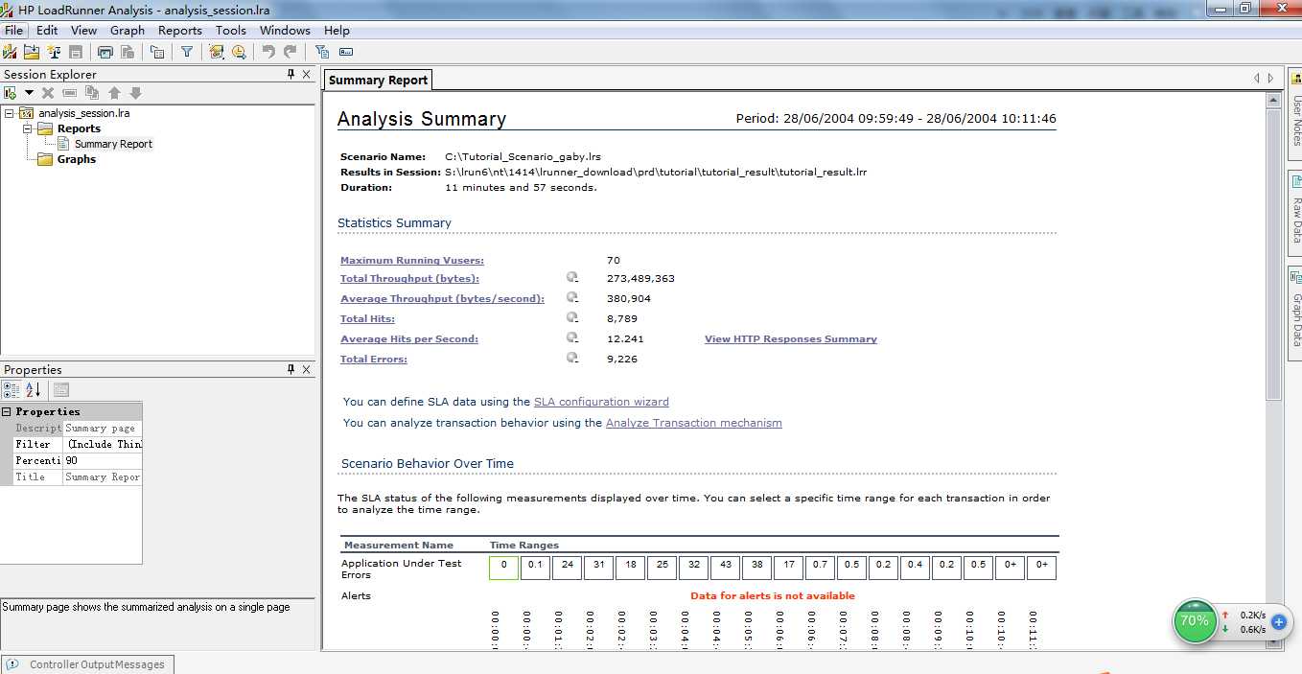This screenshot has width=1302, height=674.
Task: Open the Edit menu
Action: (47, 30)
